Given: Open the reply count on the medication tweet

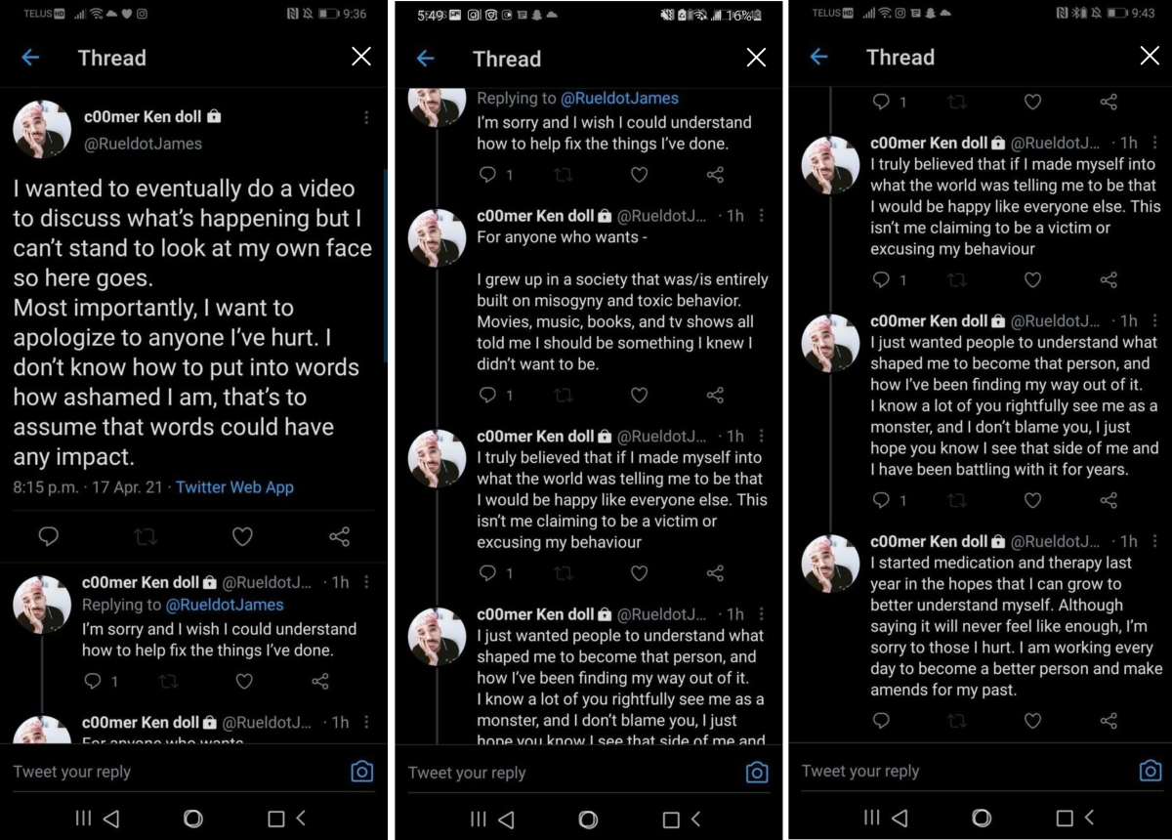Looking at the screenshot, I should (882, 721).
